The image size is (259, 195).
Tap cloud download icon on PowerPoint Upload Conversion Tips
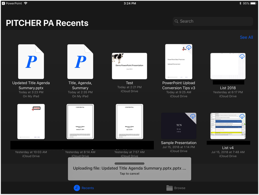pyautogui.click(x=189, y=48)
